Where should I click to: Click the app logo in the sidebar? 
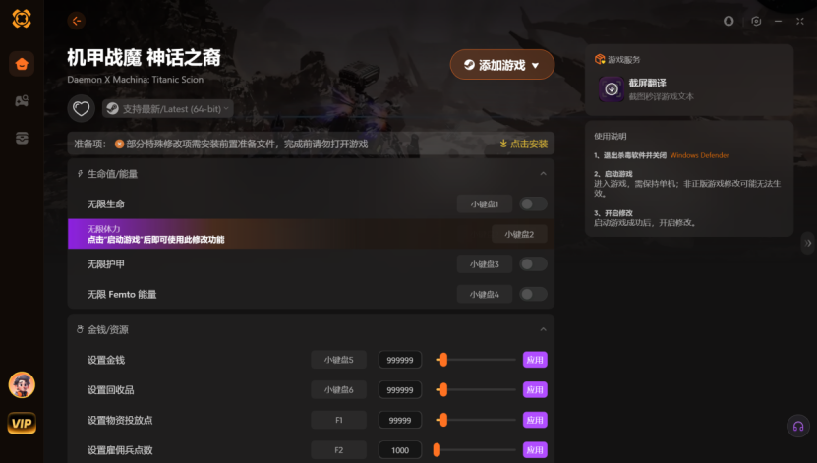(x=22, y=19)
